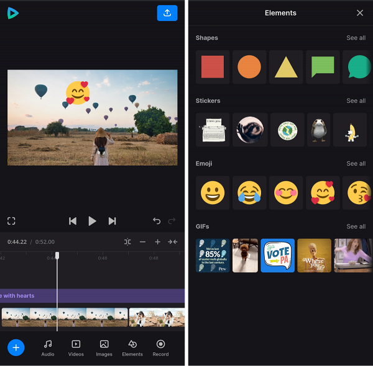Redo the last undone action
Image resolution: width=373 pixels, height=366 pixels.
(x=172, y=221)
